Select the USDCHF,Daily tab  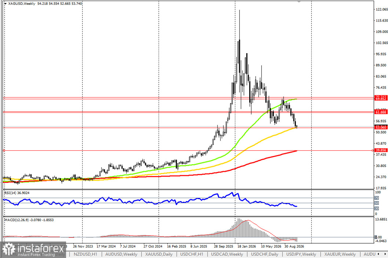[265, 254]
